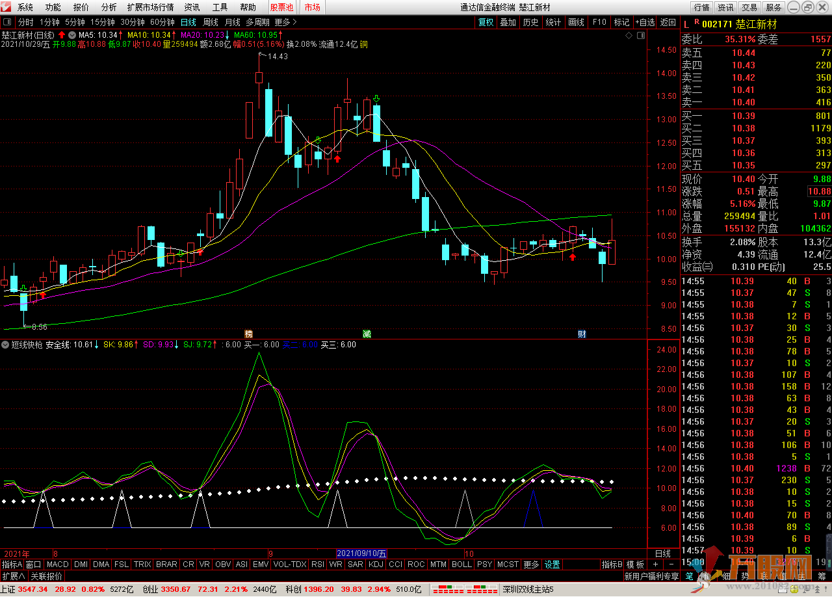Image resolution: width=832 pixels, height=597 pixels.
Task: Expand the 指标A selector
Action: pyautogui.click(x=12, y=564)
